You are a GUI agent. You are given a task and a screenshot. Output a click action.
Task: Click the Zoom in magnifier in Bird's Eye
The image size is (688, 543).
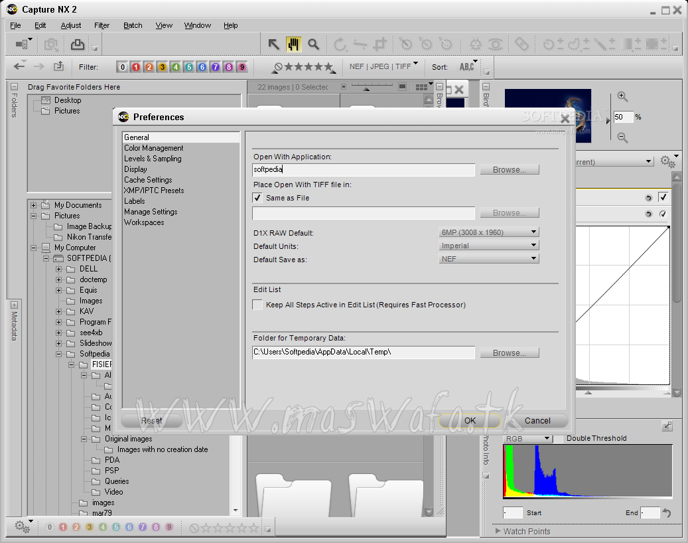tap(622, 96)
